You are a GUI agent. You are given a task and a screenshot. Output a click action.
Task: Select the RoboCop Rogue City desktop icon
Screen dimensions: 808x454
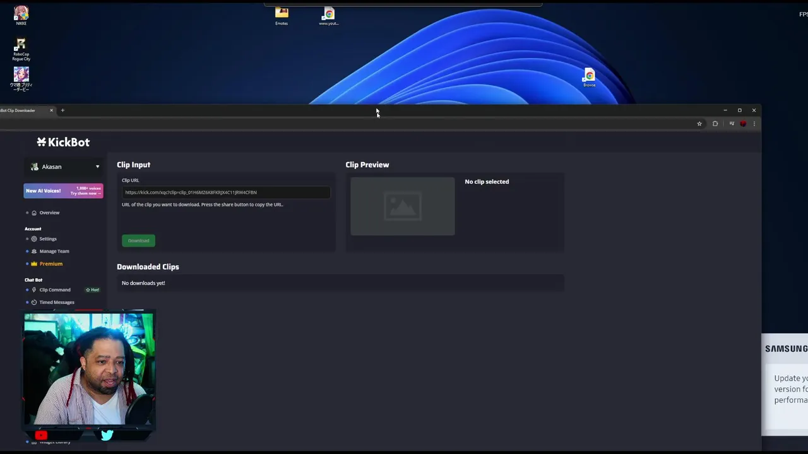[21, 50]
